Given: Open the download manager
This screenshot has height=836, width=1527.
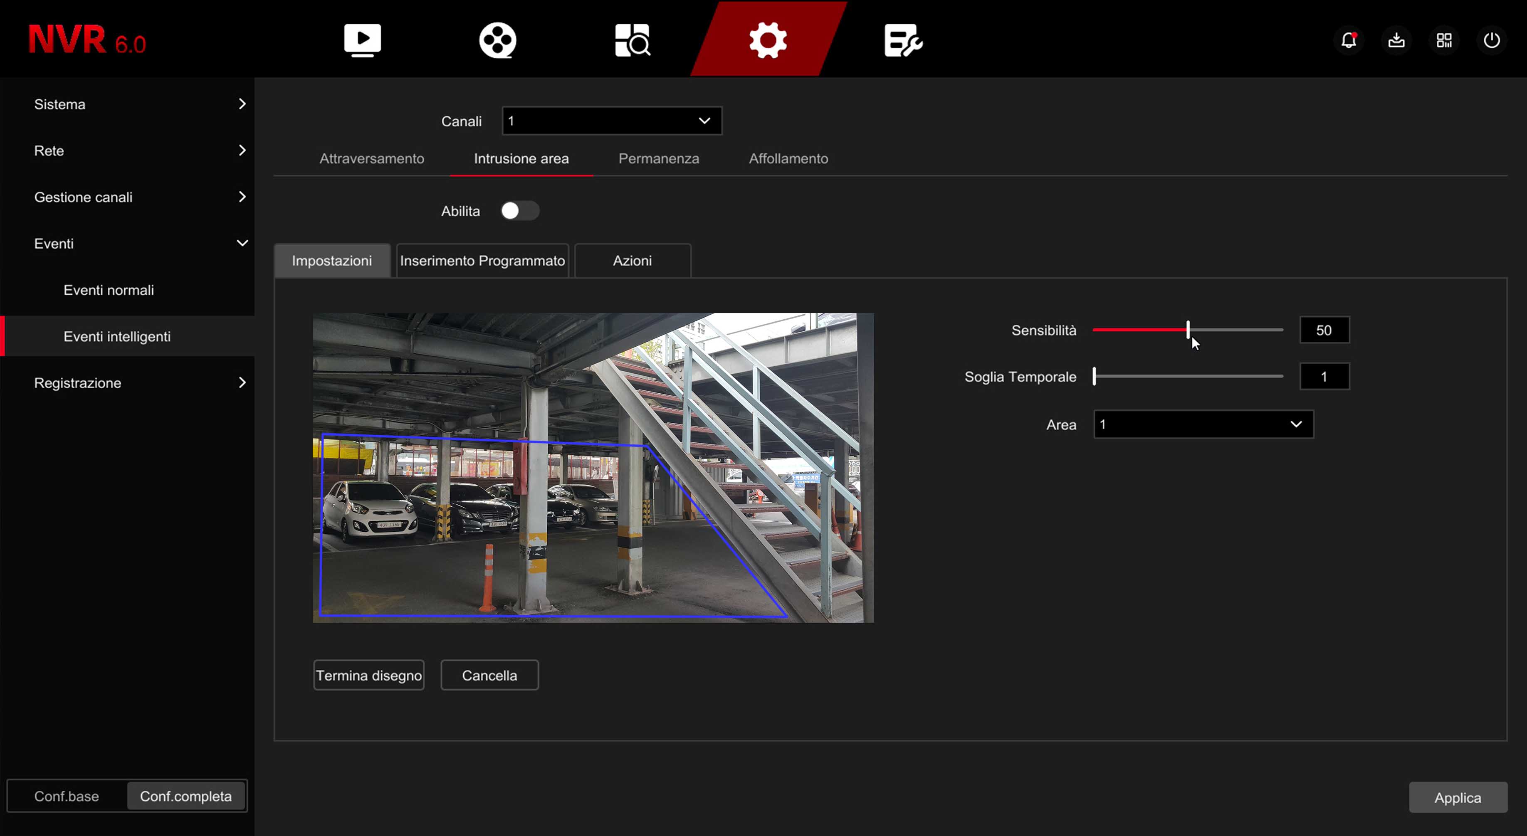Looking at the screenshot, I should pyautogui.click(x=1396, y=39).
